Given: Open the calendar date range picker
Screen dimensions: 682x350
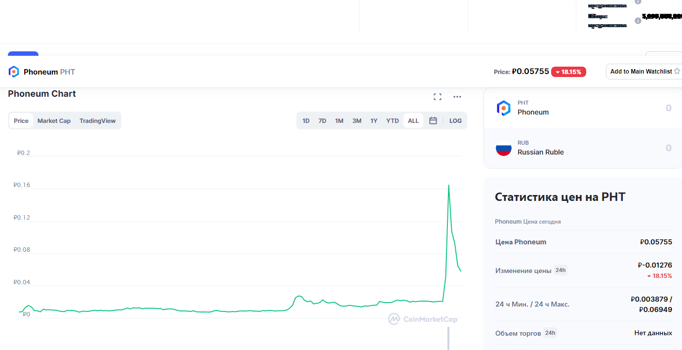Looking at the screenshot, I should pos(433,121).
